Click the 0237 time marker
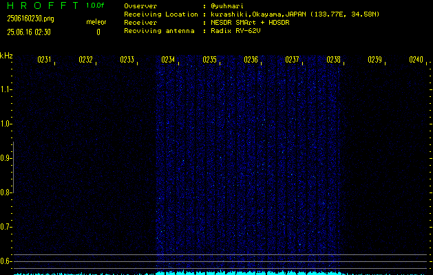Viewport: 433px width, 275px height. pos(292,60)
